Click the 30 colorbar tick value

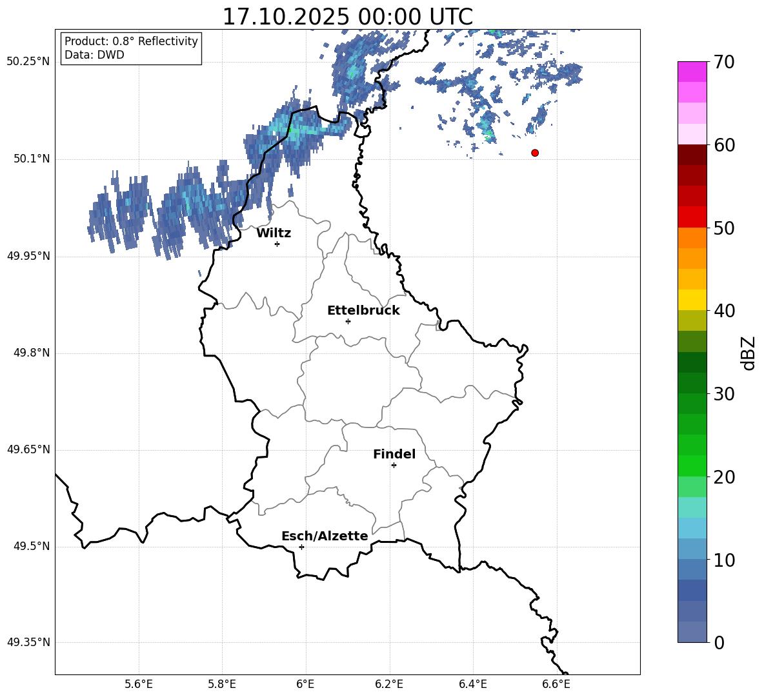724,394
